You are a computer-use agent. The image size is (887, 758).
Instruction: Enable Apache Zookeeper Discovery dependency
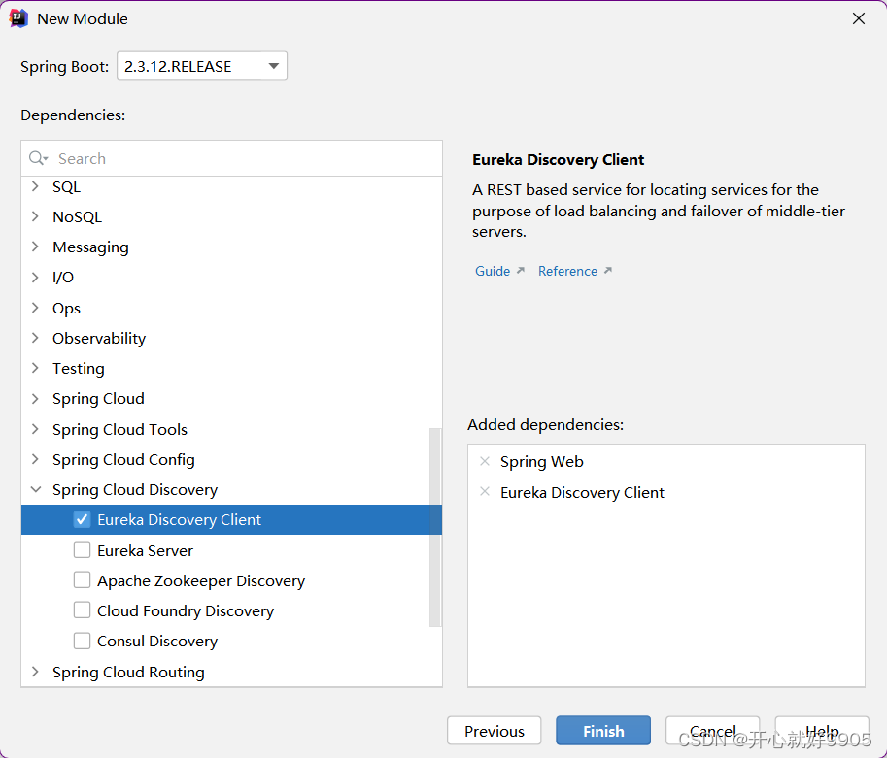click(x=83, y=580)
